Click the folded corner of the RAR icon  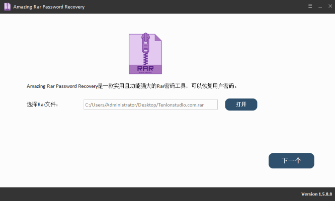point(157,38)
